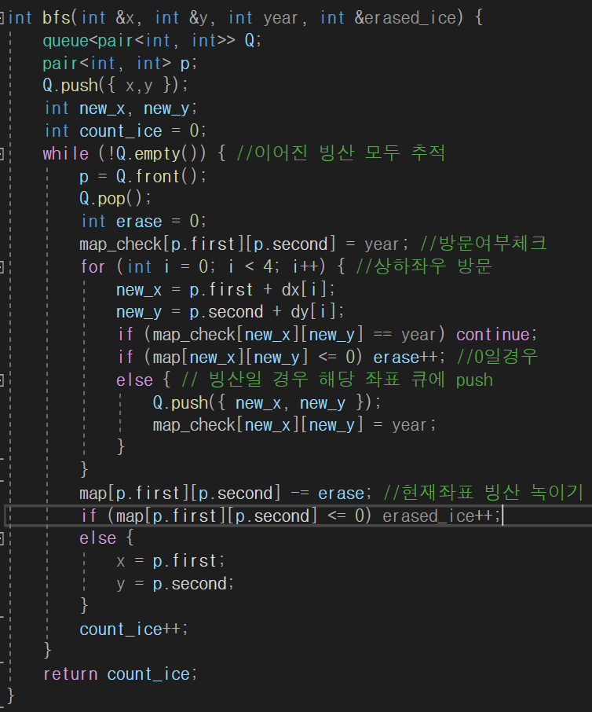
Task: Click the 'int erase = 0;' line
Action: pos(144,222)
